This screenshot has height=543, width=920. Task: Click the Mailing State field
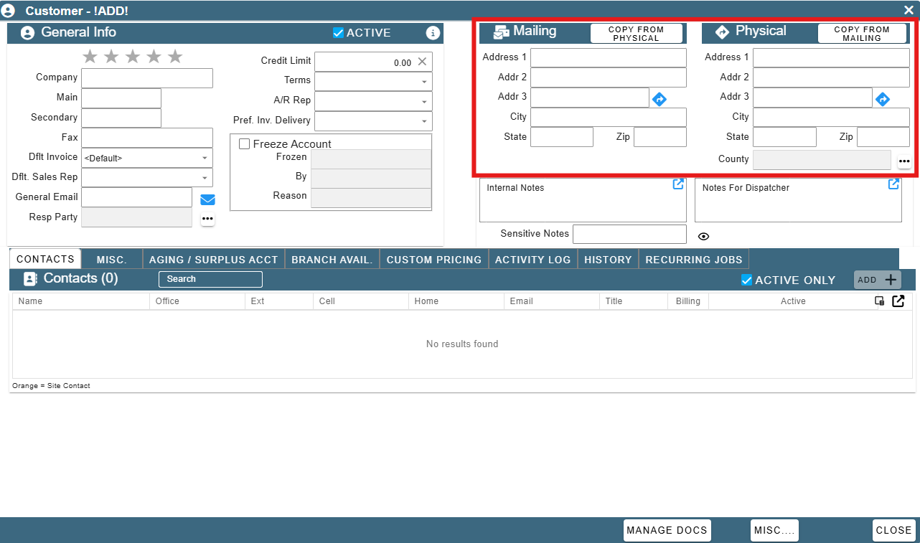[562, 137]
